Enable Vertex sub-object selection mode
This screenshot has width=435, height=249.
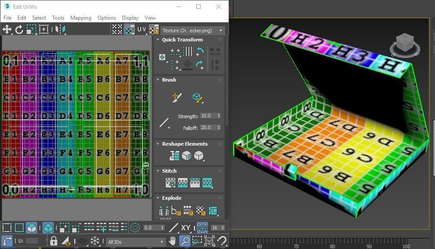(7, 228)
